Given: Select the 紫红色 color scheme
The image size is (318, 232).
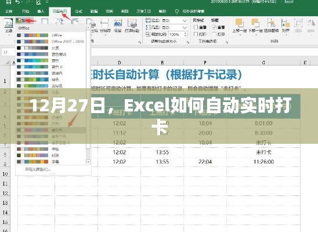Looking at the screenshot, I should [x=50, y=130].
